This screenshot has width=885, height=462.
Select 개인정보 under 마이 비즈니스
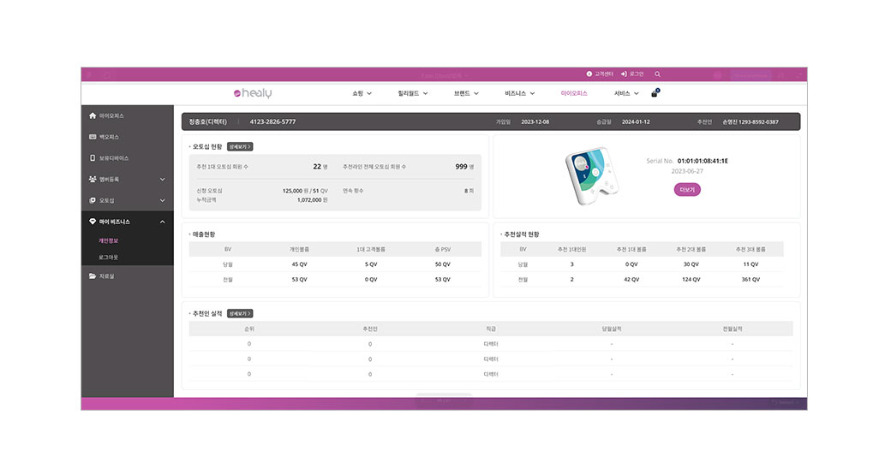pos(109,241)
